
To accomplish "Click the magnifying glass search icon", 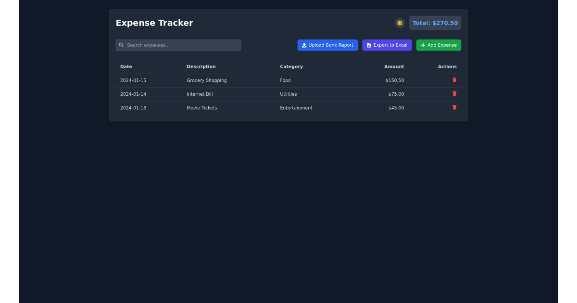I will 121,45.
